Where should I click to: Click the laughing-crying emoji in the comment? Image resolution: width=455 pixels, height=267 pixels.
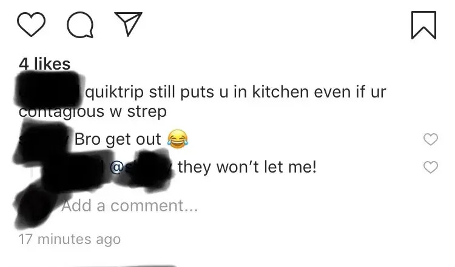tap(178, 139)
